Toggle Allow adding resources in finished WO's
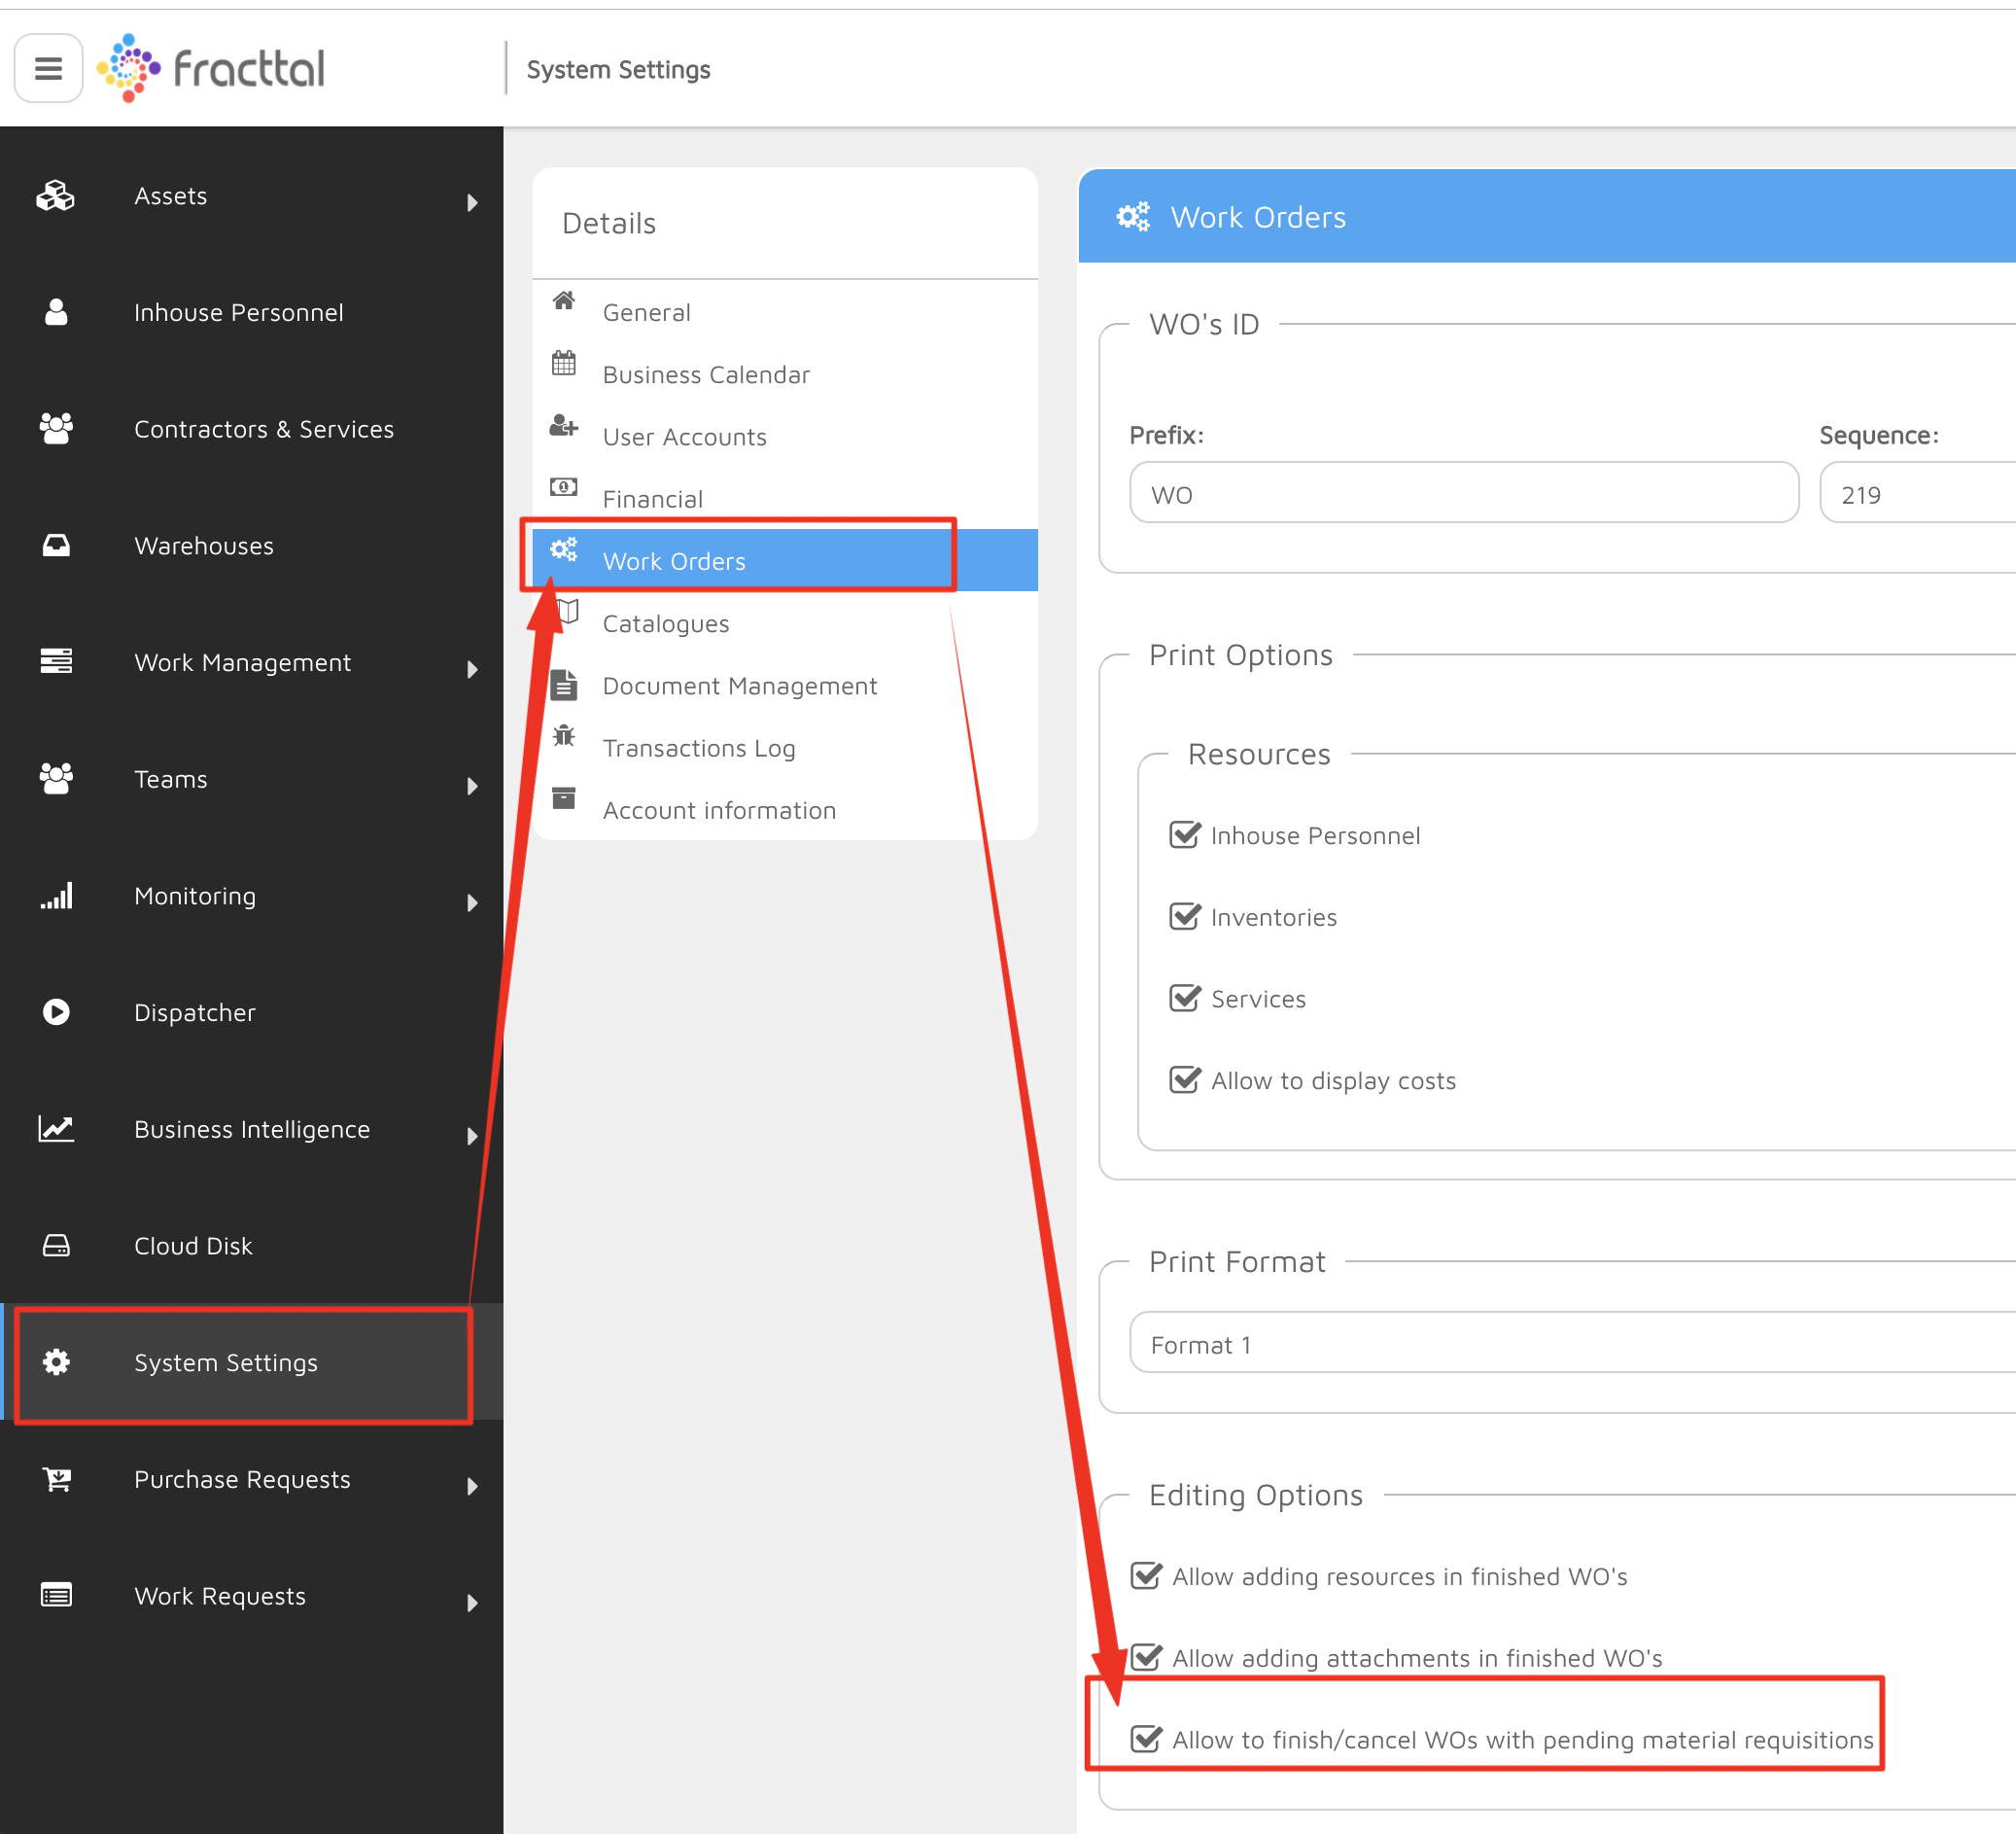 point(1146,1575)
